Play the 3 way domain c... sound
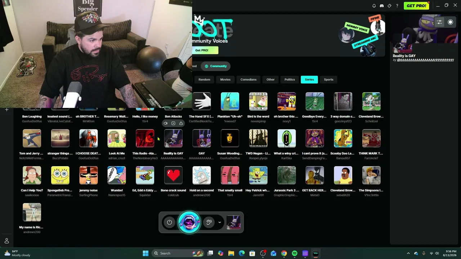This screenshot has width=461, height=259. tap(343, 101)
